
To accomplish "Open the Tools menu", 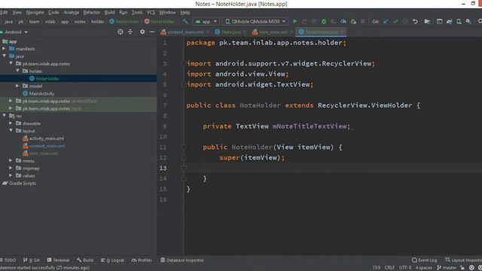I will point(137,13).
